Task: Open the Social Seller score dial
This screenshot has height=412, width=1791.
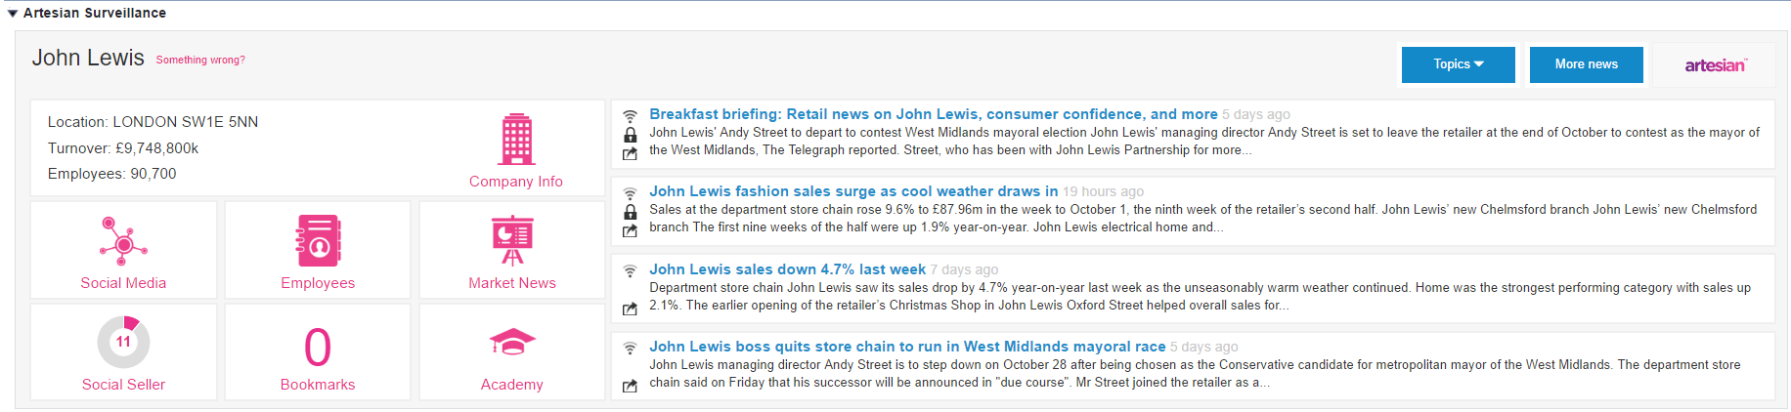Action: pos(123,342)
